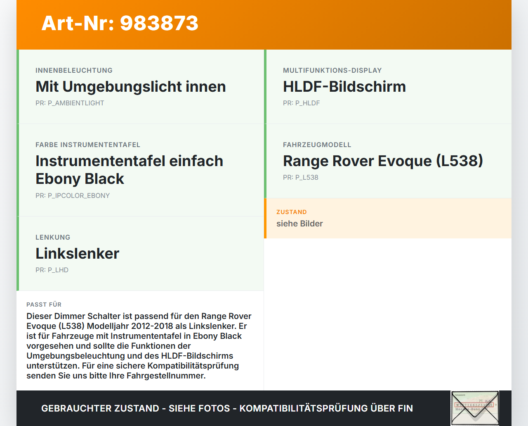This screenshot has height=426, width=528.
Task: Select the red-framed VIN number in the envelope graphic
Action: pos(474,405)
